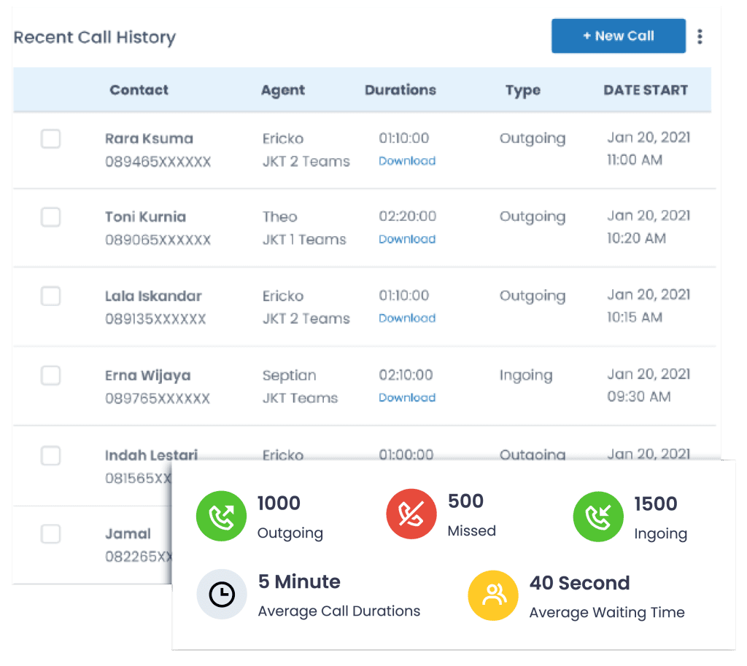747x666 pixels.
Task: Click the 1500 Ingoing count
Action: (656, 504)
